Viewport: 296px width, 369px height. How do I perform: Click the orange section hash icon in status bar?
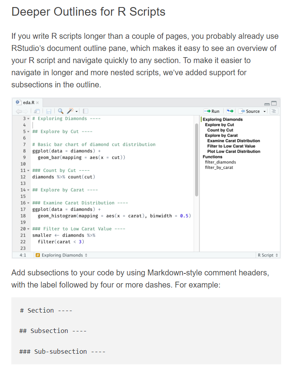38,255
